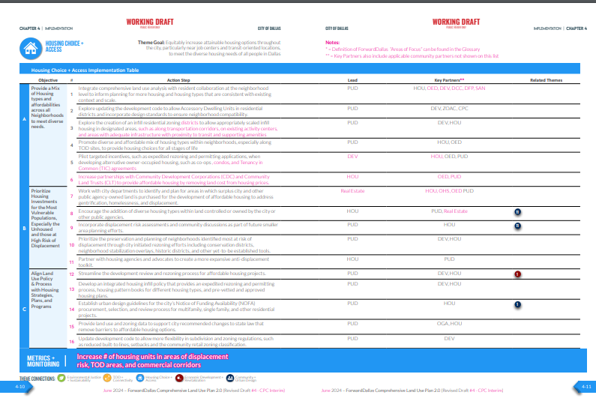Click key partners PUD, Real Estate in row 8

pyautogui.click(x=449, y=211)
